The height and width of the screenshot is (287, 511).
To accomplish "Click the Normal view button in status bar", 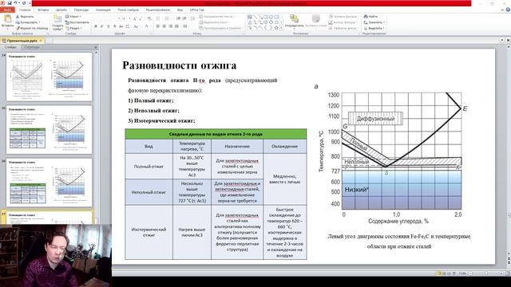I will (438, 273).
